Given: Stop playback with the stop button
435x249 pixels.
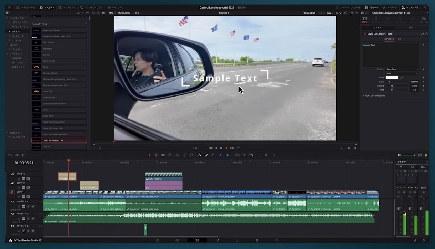Looking at the screenshot, I should click(x=221, y=148).
